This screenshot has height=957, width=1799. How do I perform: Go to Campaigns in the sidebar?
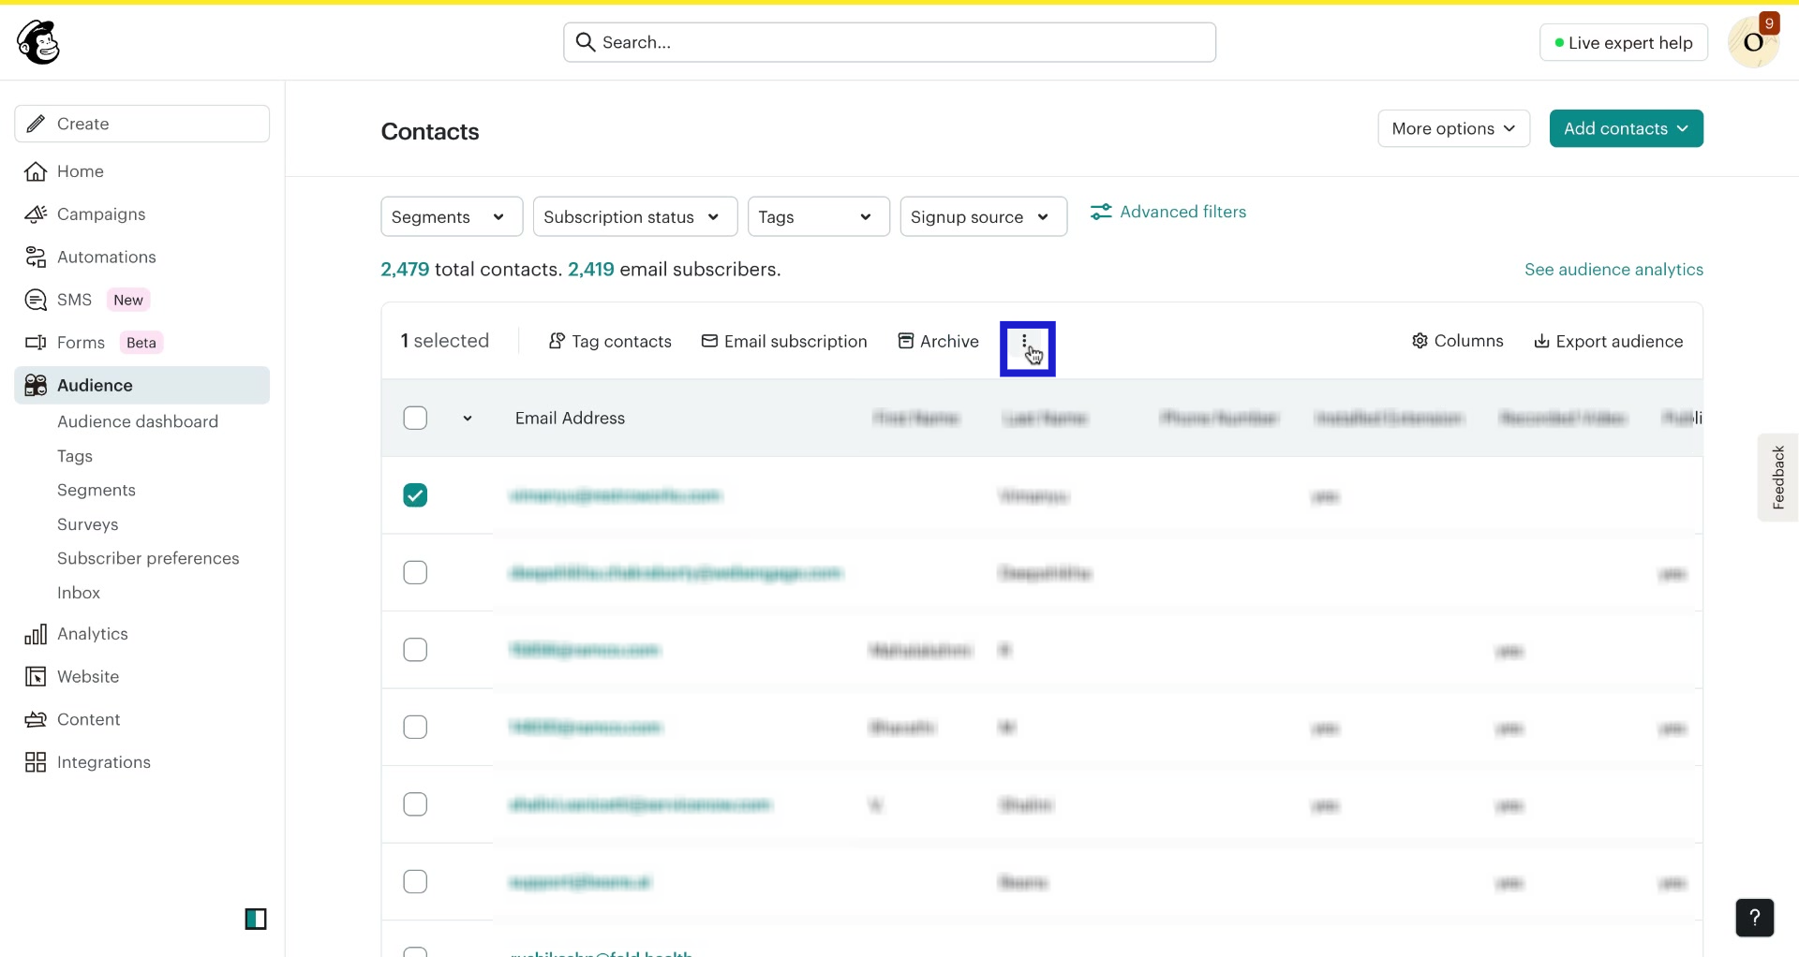click(101, 213)
